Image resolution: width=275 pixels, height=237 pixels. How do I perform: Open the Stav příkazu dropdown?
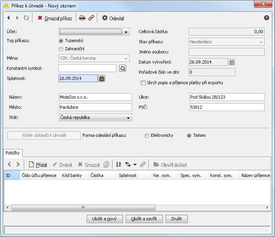227,42
